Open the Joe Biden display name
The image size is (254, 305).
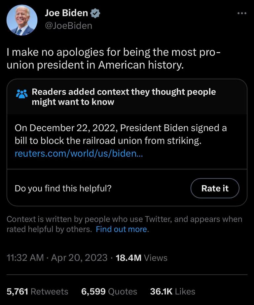[66, 13]
